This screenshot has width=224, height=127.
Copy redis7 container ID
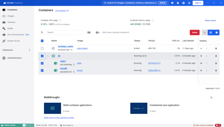[74, 65]
